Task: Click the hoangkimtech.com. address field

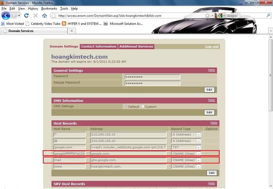Action: coord(128,167)
